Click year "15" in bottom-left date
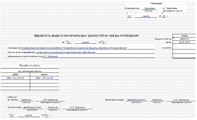Image resolution: width=197 pixels, height=120 pixels. pyautogui.click(x=46, y=115)
